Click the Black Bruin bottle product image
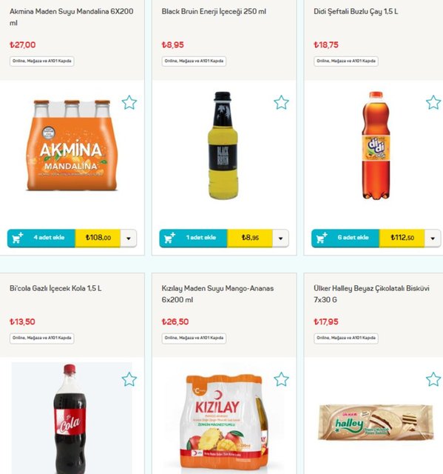Viewport: 443px width, 474px height. point(223,145)
